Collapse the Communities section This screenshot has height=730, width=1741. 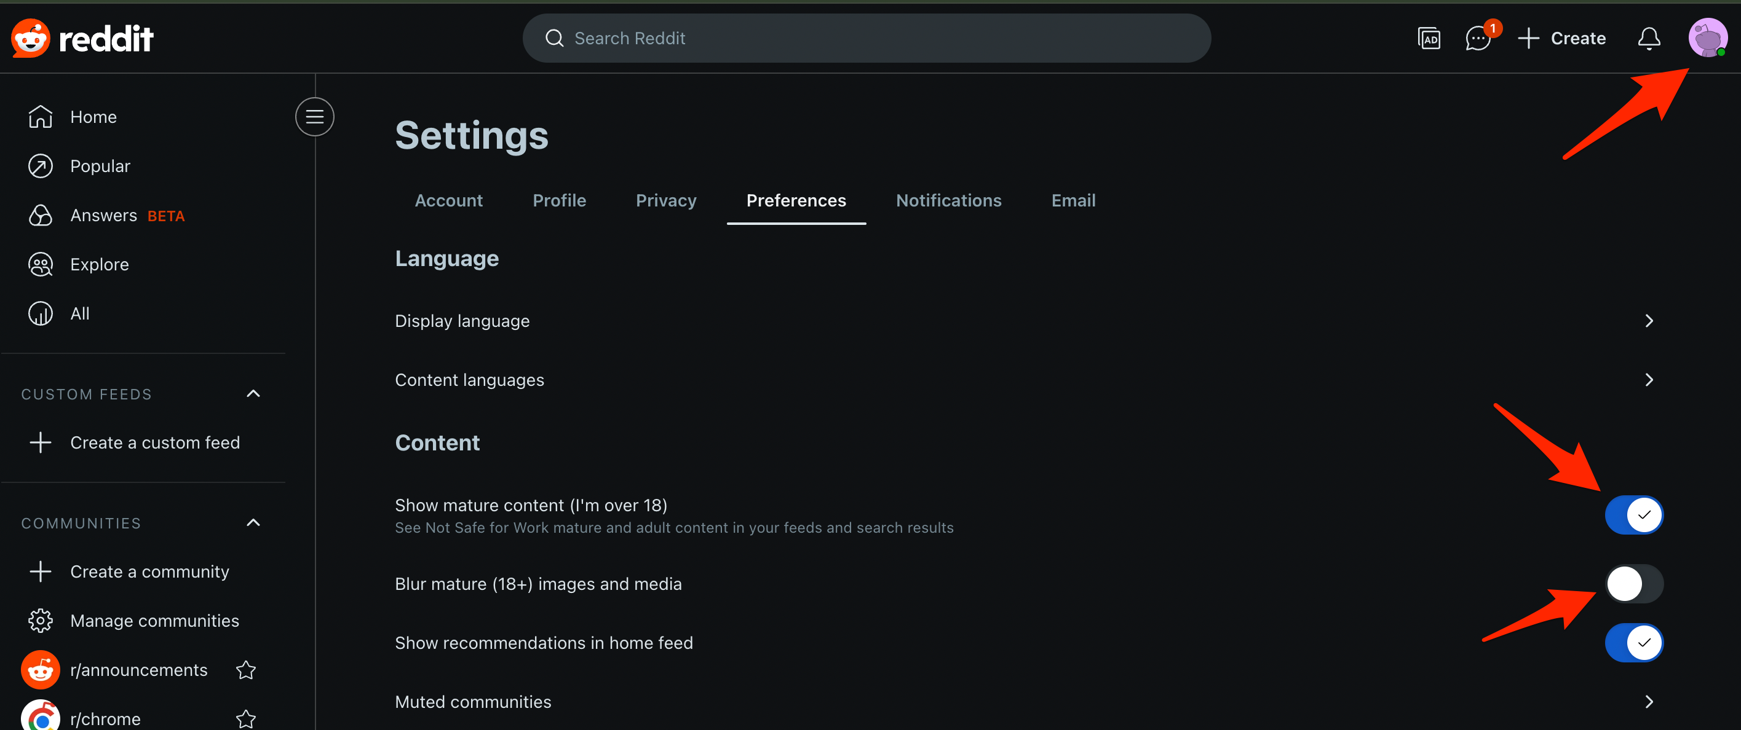point(253,523)
